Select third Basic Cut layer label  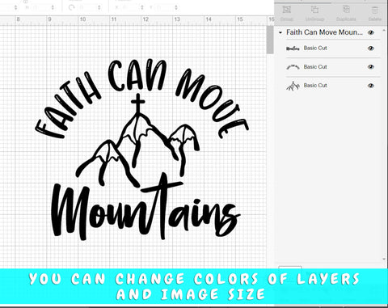tap(315, 85)
